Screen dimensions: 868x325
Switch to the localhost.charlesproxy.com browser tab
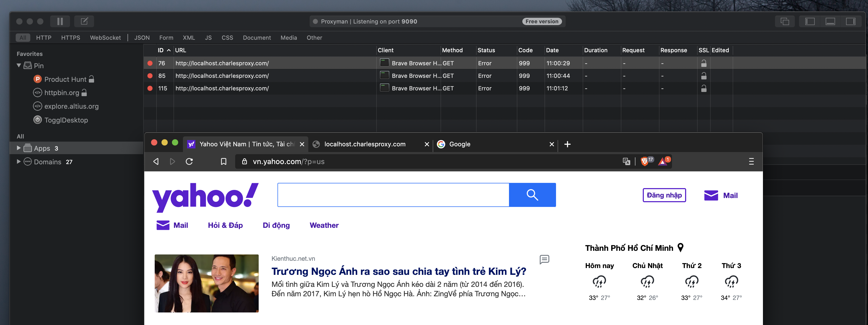click(x=364, y=144)
